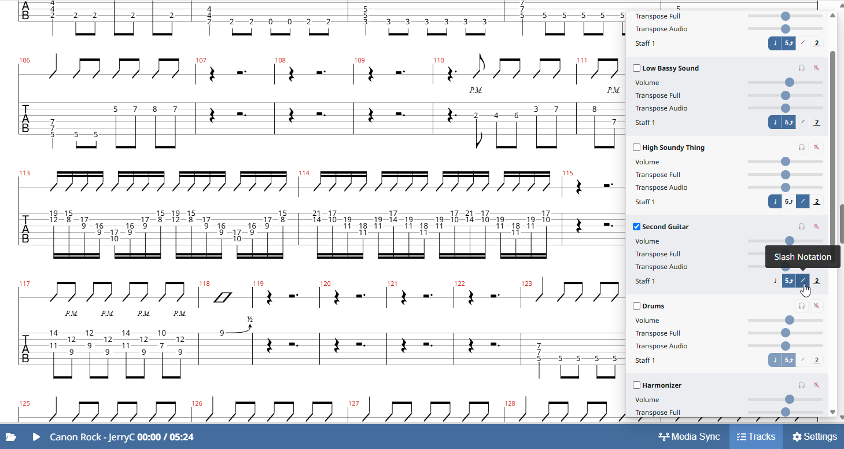844x449 pixels.
Task: Click the open file folder icon
Action: [12, 437]
